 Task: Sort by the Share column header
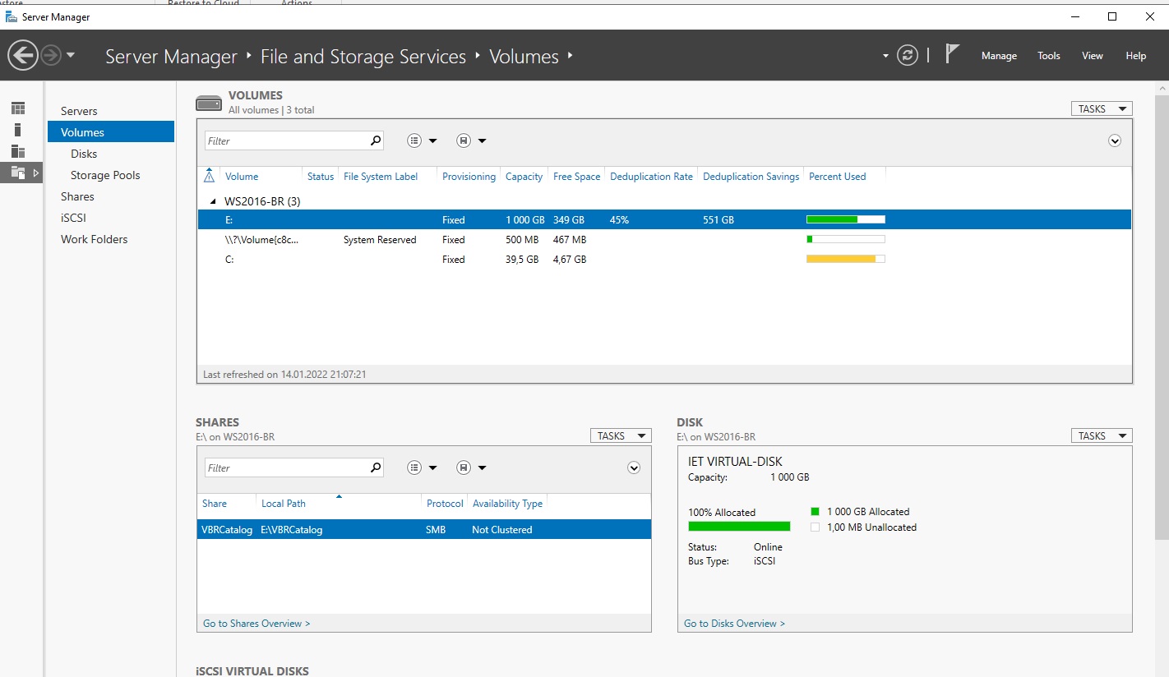(215, 504)
